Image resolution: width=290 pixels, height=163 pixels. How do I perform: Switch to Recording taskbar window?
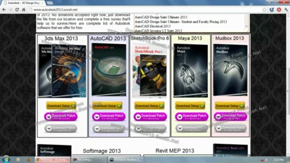[89, 160]
